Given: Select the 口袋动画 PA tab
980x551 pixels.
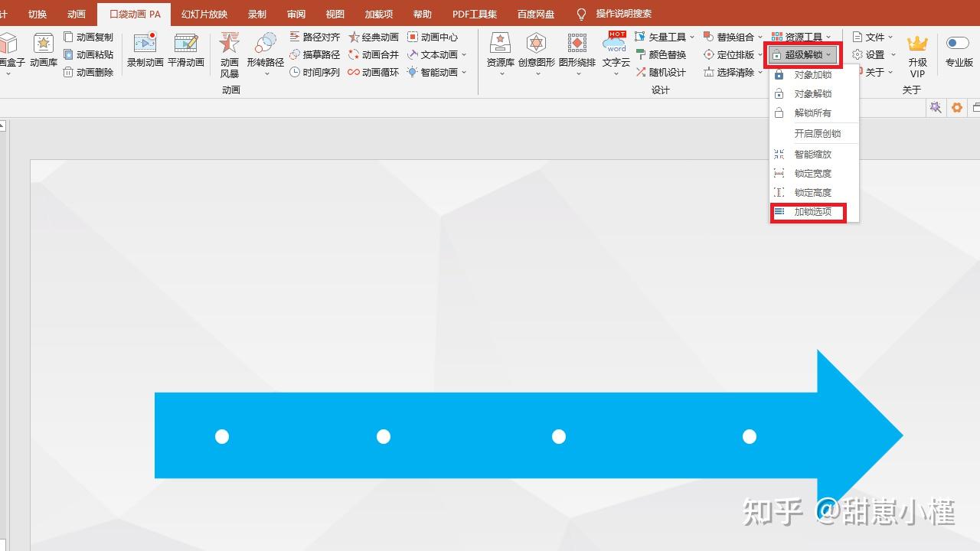Looking at the screenshot, I should coord(135,14).
